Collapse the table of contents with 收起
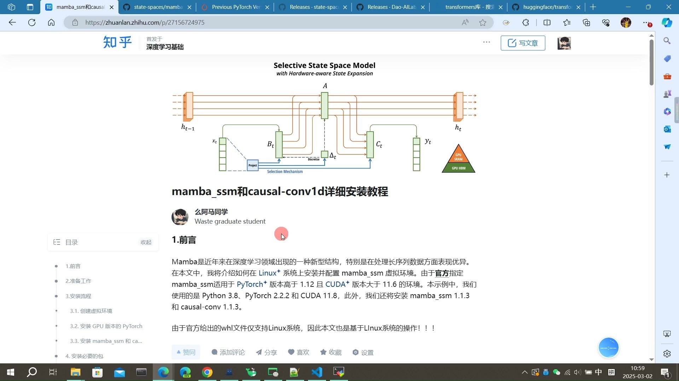The width and height of the screenshot is (679, 381). pyautogui.click(x=146, y=242)
